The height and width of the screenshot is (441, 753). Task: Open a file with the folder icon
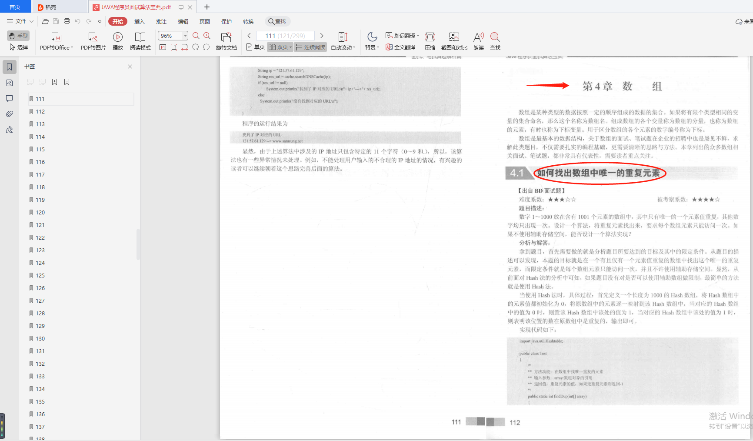point(45,21)
